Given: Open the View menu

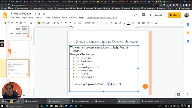Looking at the screenshot, I should pos(24,18).
